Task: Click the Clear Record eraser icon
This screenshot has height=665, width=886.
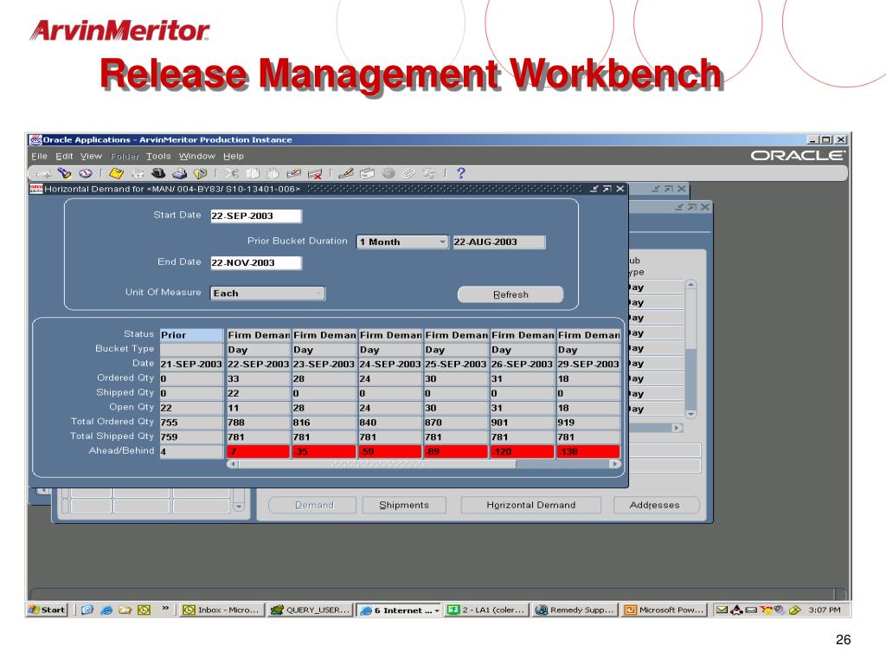Action: pyautogui.click(x=294, y=173)
